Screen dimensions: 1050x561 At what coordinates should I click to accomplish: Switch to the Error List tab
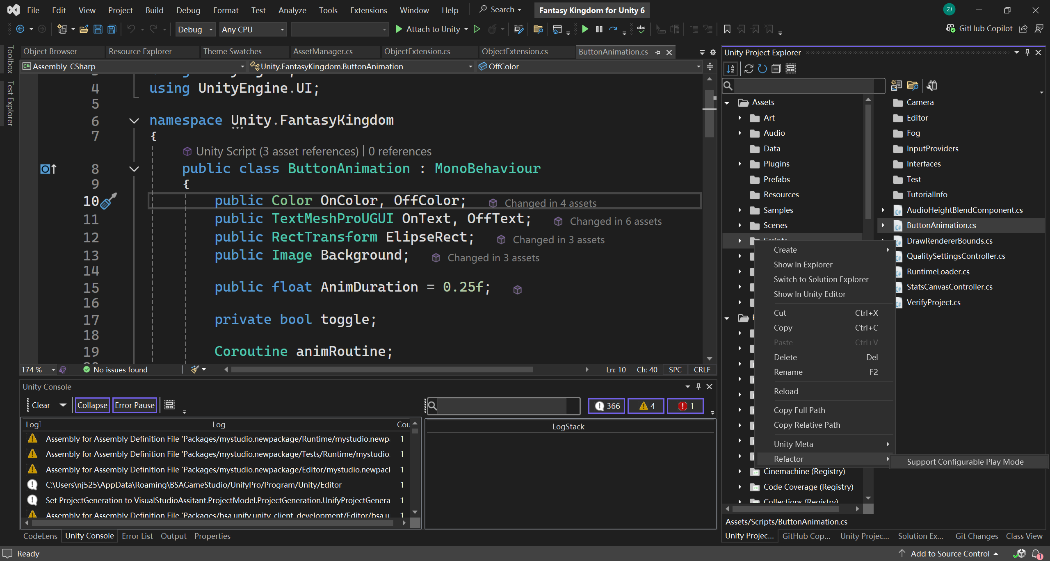click(x=137, y=536)
